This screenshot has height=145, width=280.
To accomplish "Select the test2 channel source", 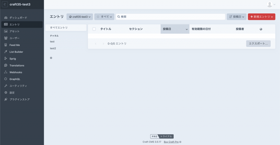I will pyautogui.click(x=66, y=48).
